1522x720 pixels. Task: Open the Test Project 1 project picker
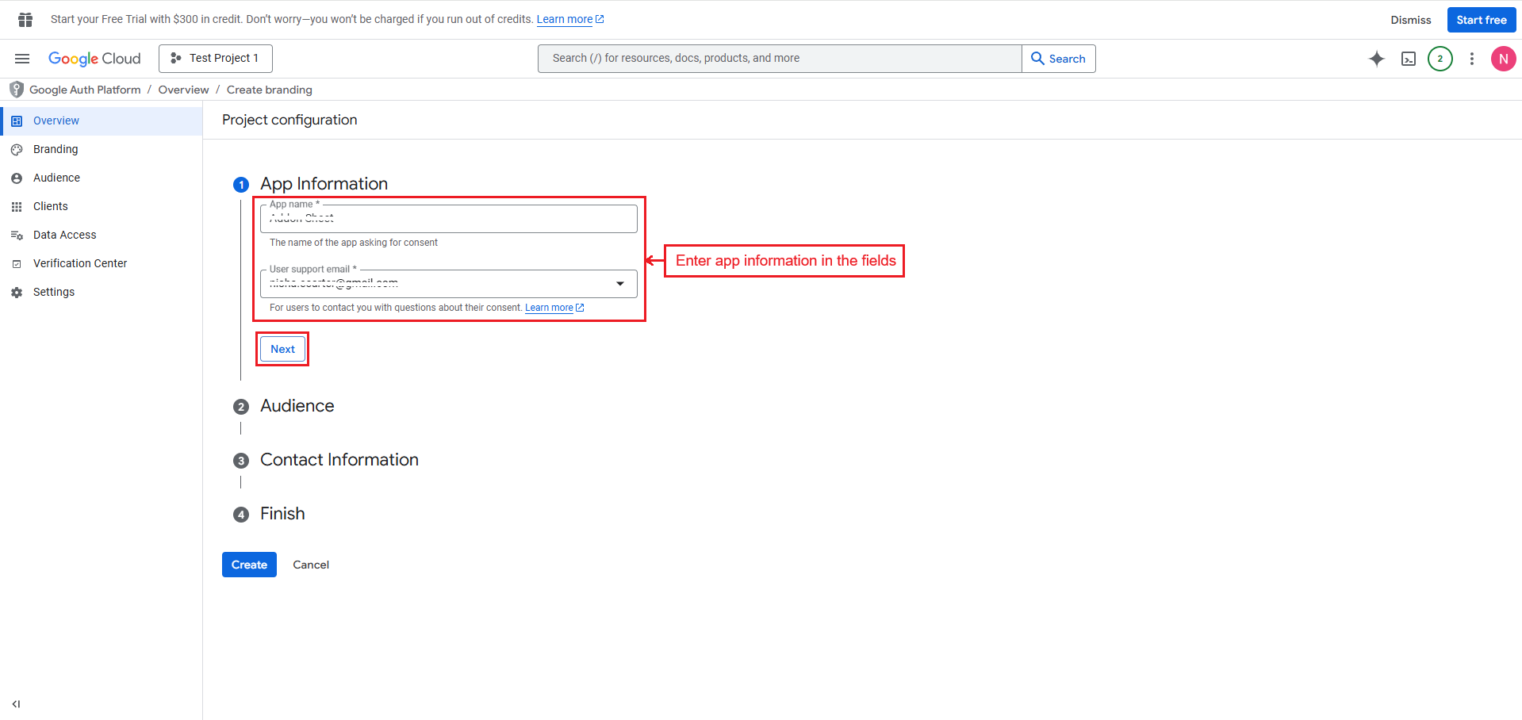click(x=216, y=59)
